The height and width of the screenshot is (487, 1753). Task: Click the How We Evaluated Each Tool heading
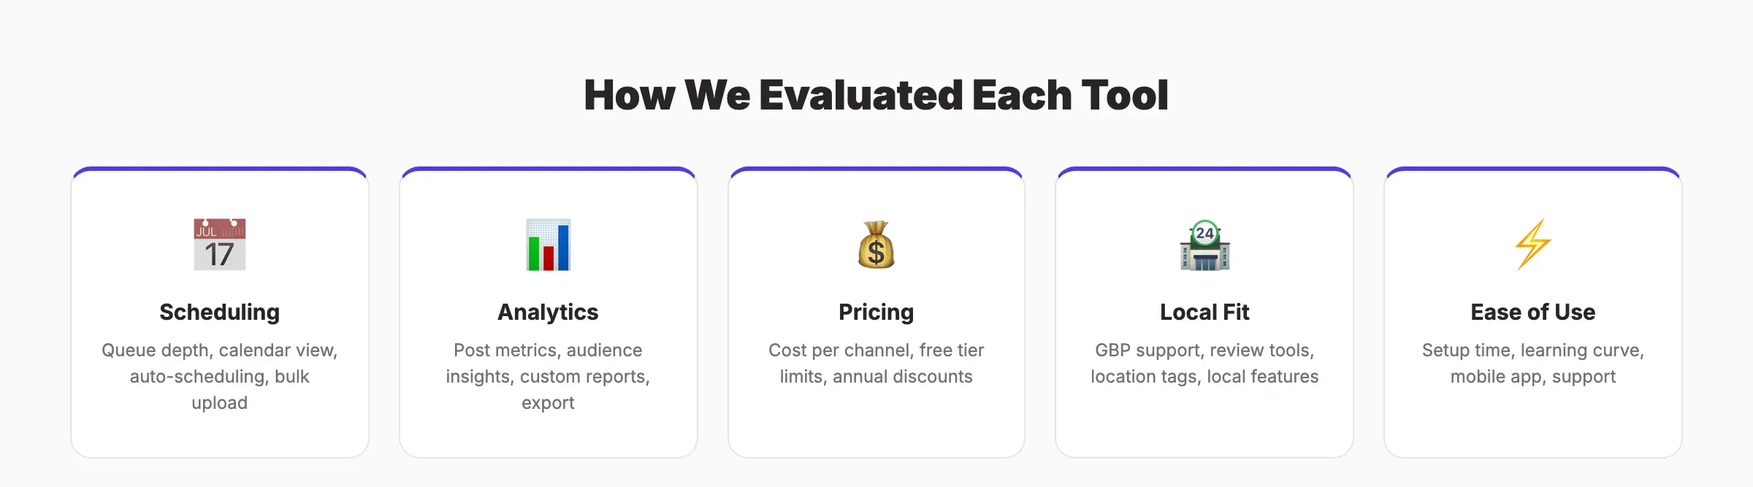(876, 95)
